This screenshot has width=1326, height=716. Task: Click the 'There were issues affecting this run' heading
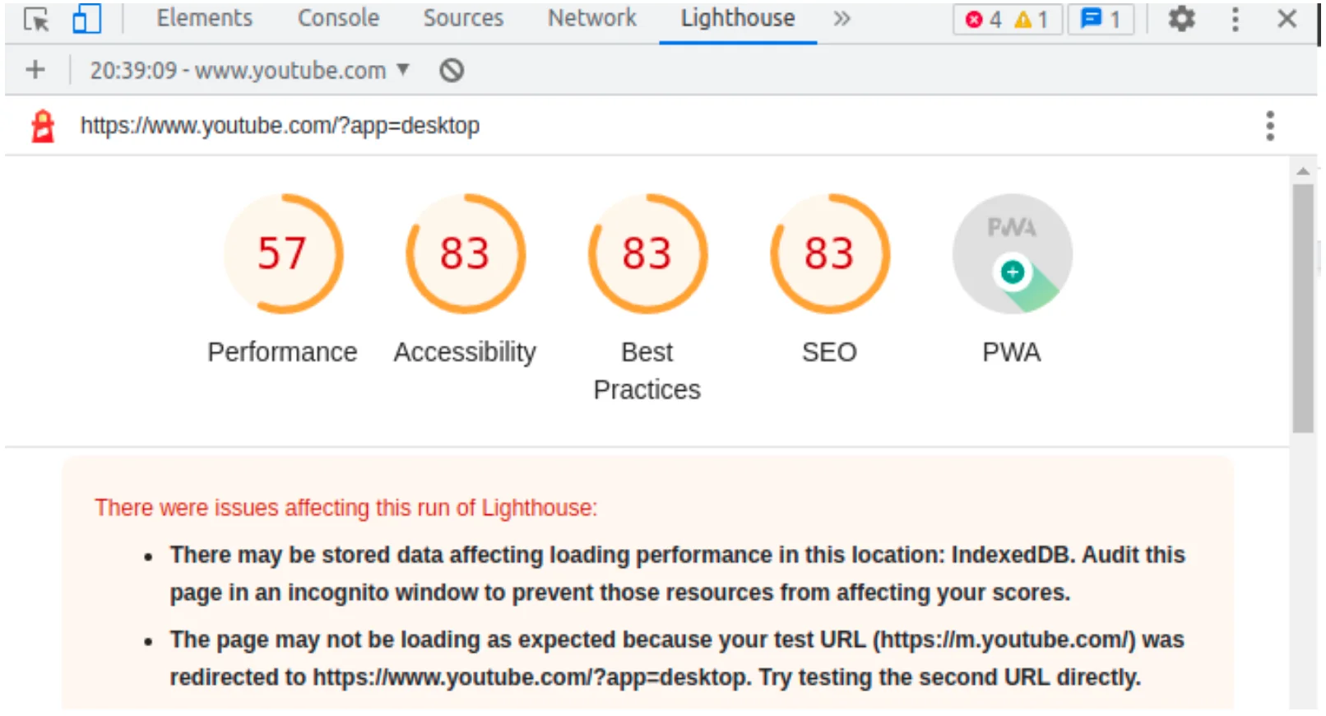(345, 508)
